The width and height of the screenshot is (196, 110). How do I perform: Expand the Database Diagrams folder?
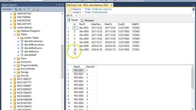point(15,31)
